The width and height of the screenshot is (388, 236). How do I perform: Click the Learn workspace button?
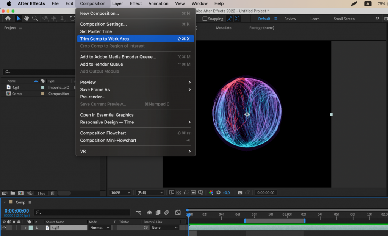pyautogui.click(x=315, y=18)
